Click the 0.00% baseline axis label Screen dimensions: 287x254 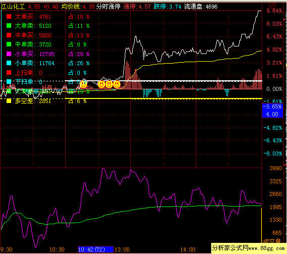click(274, 89)
